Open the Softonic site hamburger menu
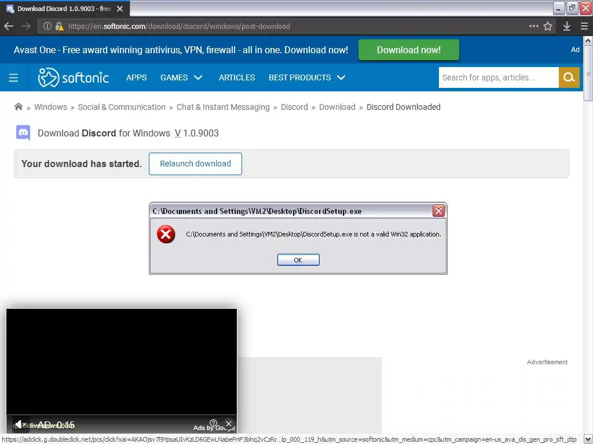Image resolution: width=593 pixels, height=444 pixels. pyautogui.click(x=13, y=77)
